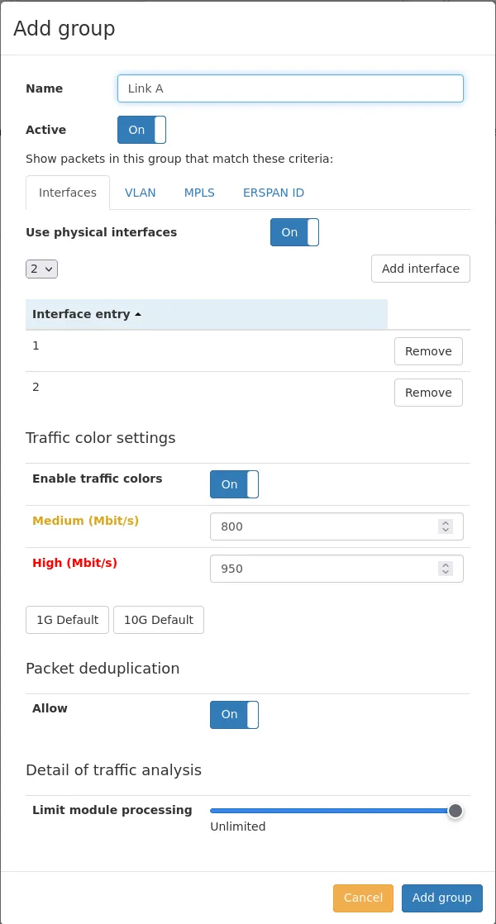The height and width of the screenshot is (924, 496).
Task: Toggle Use physical interfaces switch
Action: pos(294,232)
